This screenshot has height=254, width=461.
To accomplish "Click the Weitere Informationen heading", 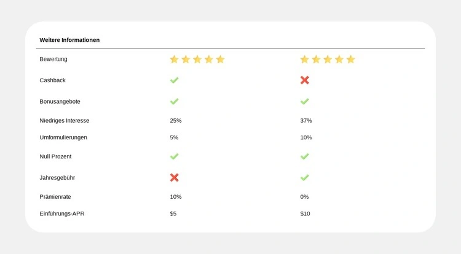I will click(69, 40).
